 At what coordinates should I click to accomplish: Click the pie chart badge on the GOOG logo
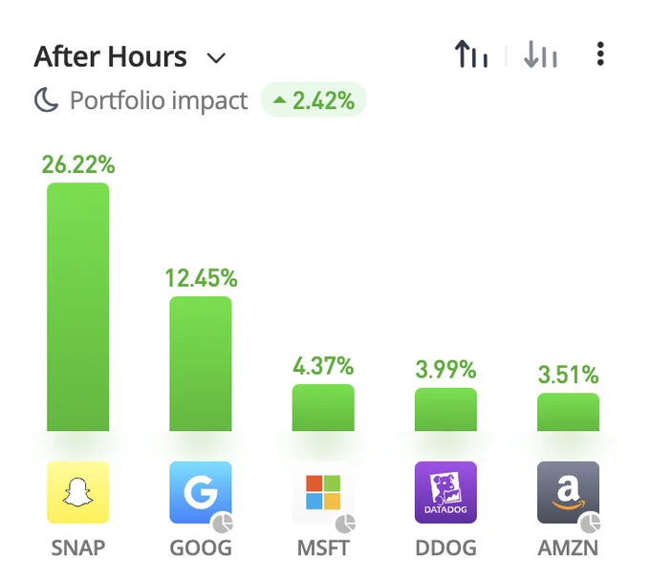click(x=224, y=523)
